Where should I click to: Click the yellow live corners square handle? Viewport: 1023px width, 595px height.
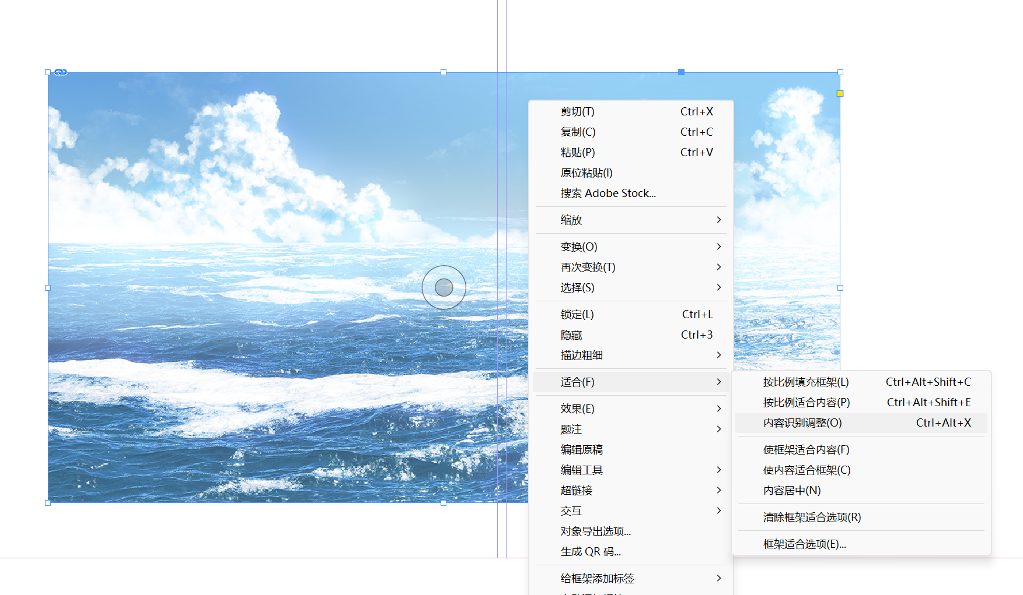[x=840, y=93]
